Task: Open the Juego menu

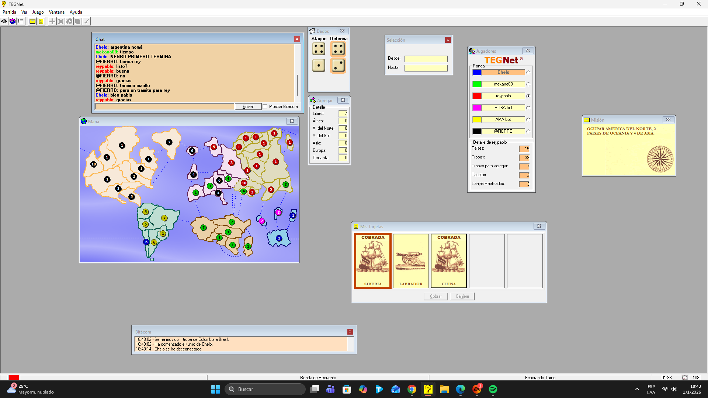Action: (38, 12)
